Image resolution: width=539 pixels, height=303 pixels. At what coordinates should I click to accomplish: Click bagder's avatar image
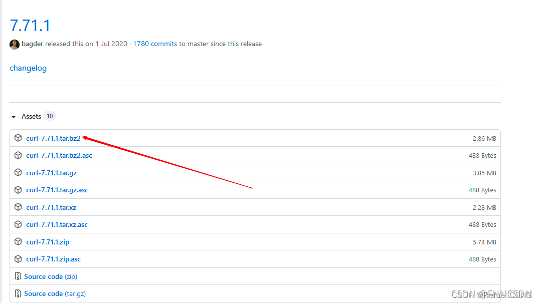[x=15, y=44]
